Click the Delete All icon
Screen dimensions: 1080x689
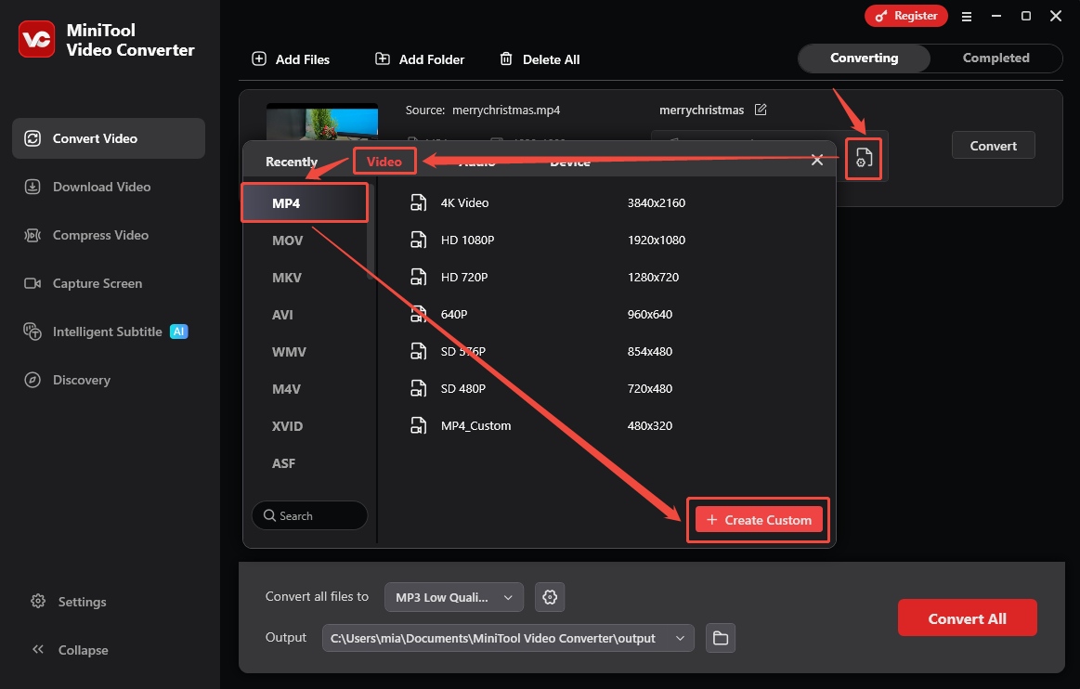pos(507,58)
